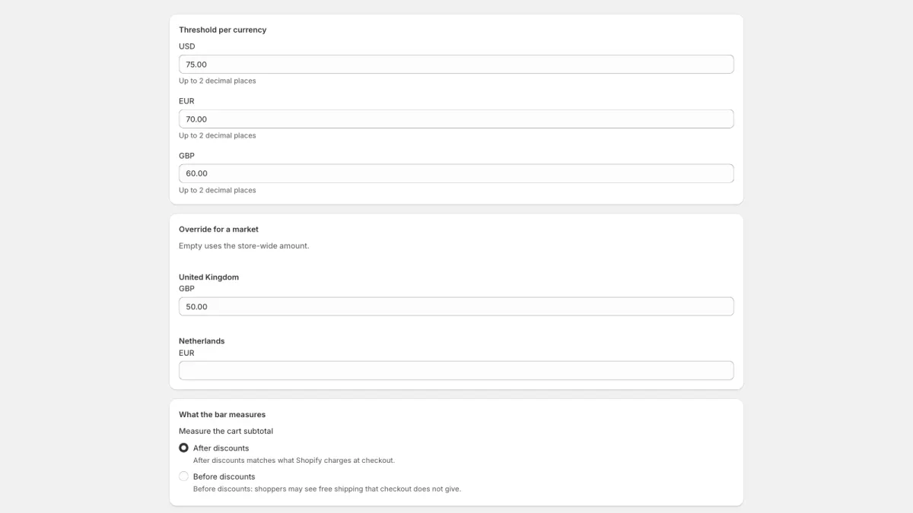The height and width of the screenshot is (513, 913).
Task: Click the "After discounts matches what Shopify charges" description
Action: point(294,461)
